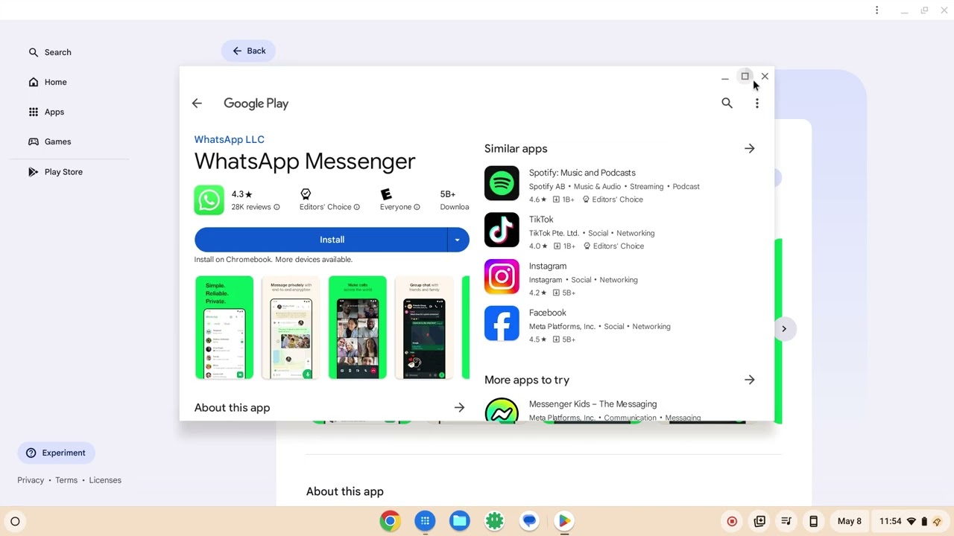Open background window's three-dot menu
The height and width of the screenshot is (536, 954).
click(x=876, y=10)
